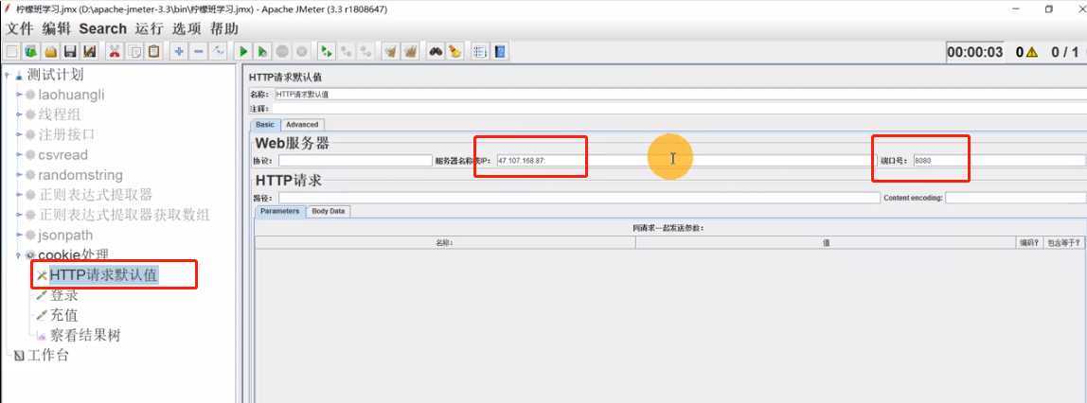
Task: Select 正则表达式提取器获取数组 in the tree
Action: point(124,216)
